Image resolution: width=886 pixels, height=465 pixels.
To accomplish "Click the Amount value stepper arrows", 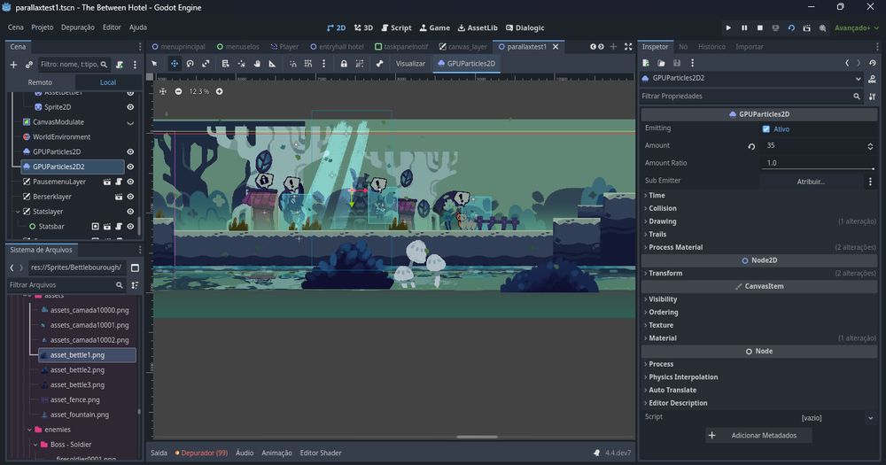I will pyautogui.click(x=870, y=146).
